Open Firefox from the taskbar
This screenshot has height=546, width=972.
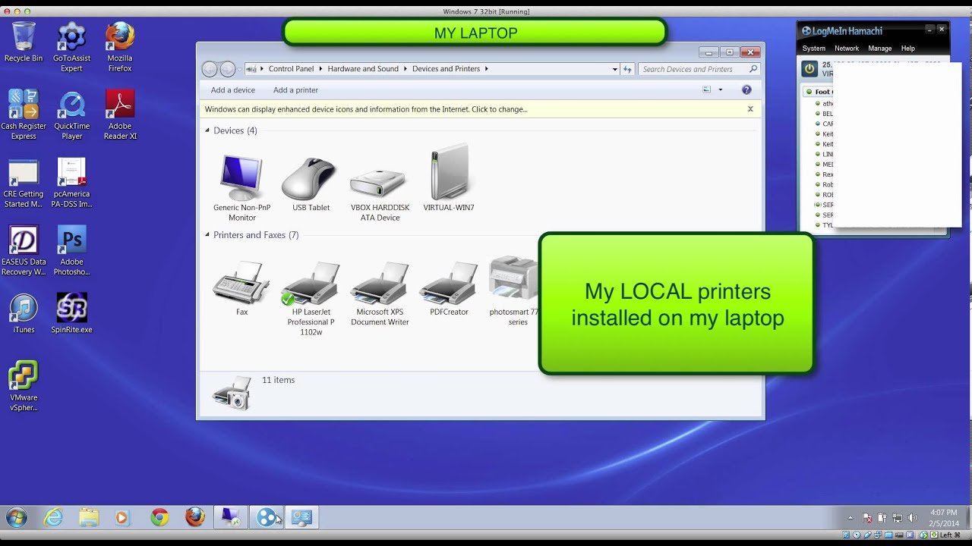(195, 518)
